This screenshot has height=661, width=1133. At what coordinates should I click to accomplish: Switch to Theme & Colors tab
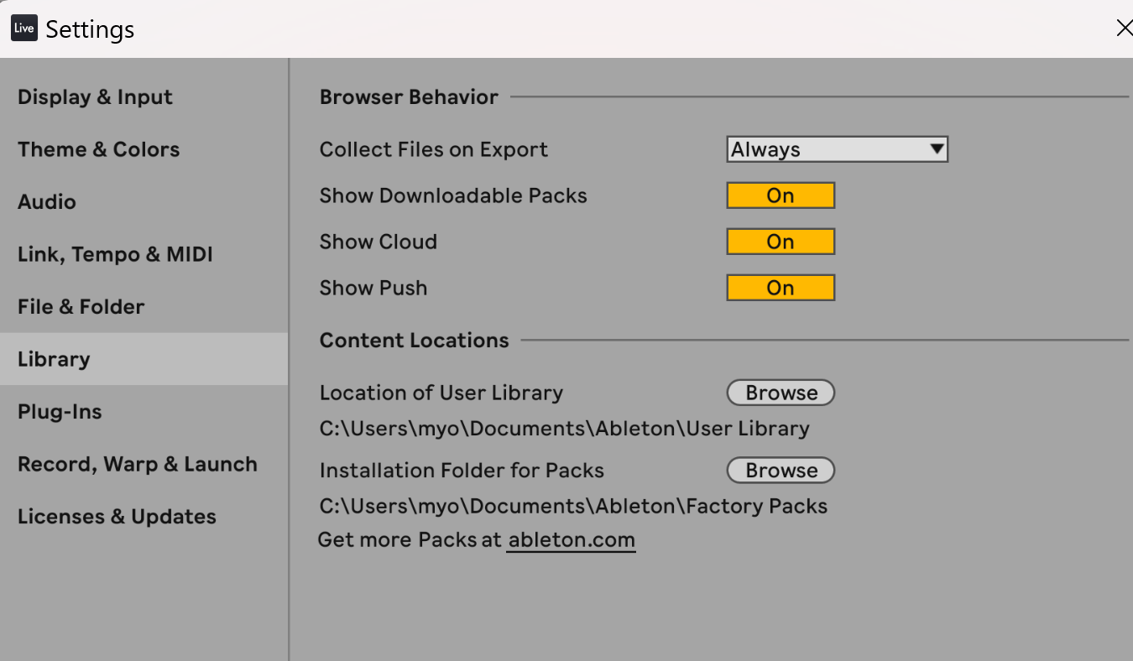(x=98, y=149)
